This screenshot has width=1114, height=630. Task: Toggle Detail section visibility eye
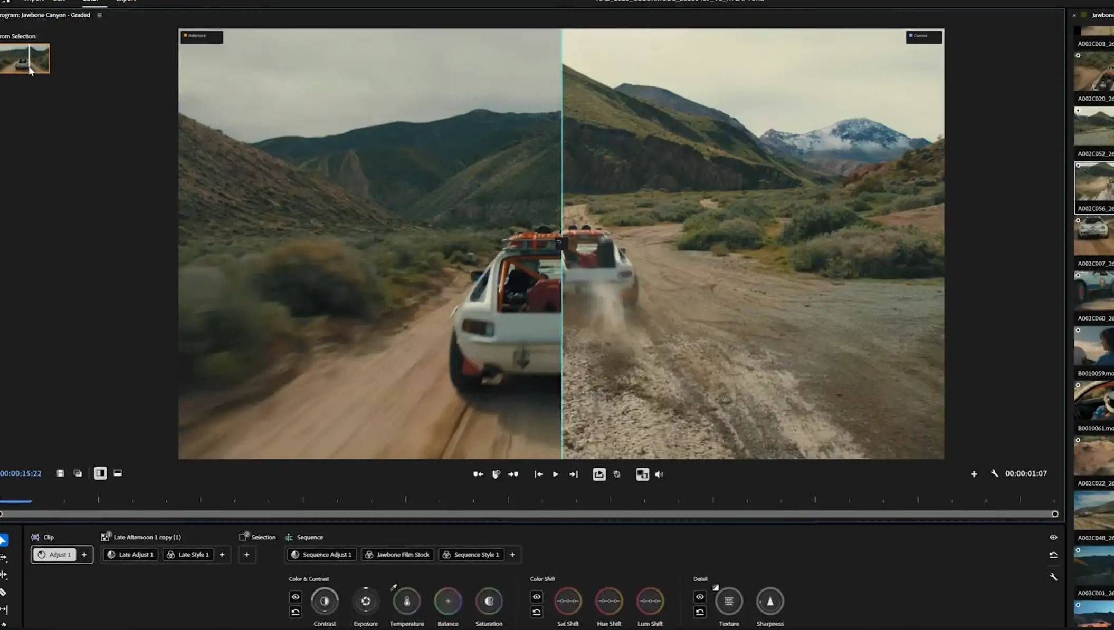tap(700, 597)
